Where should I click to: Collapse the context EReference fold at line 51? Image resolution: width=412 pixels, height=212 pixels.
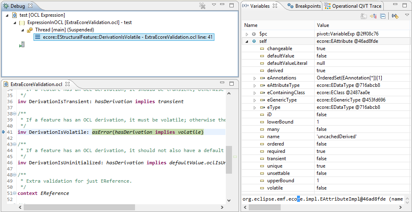click(x=15, y=193)
